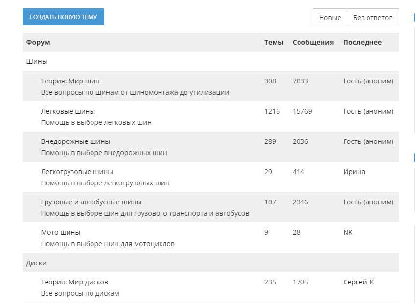Open the Мото шины forum
This screenshot has width=415, height=303.
point(60,233)
